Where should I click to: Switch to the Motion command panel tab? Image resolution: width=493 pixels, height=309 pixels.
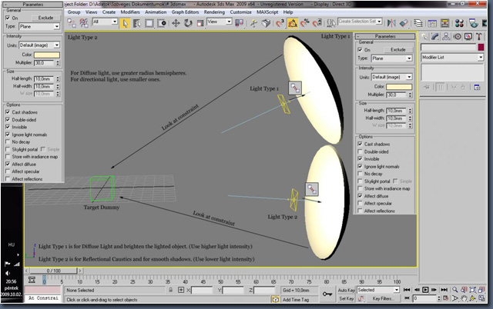pyautogui.click(x=458, y=36)
